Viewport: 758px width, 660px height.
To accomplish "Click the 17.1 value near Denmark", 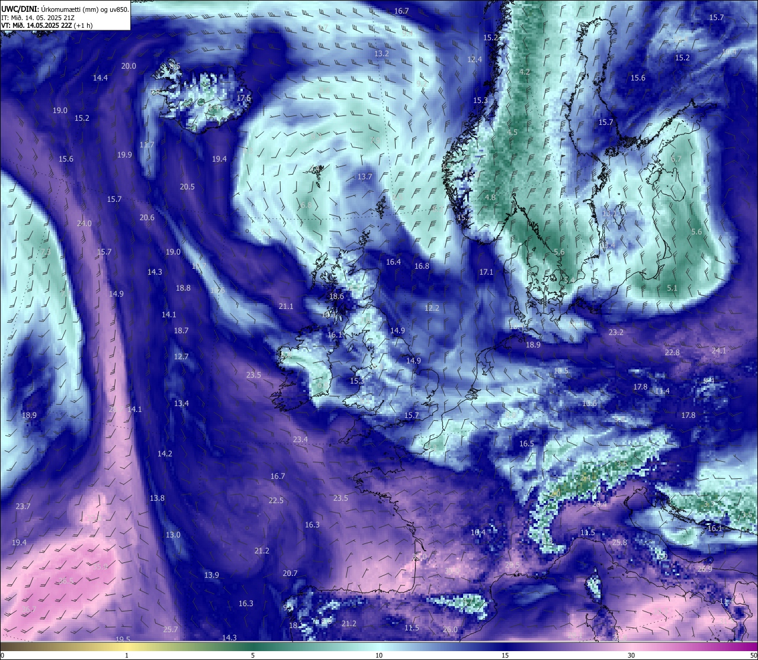I will pos(486,272).
